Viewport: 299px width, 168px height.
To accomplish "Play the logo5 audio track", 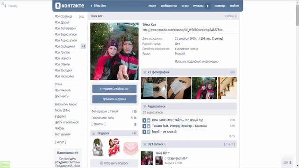I will click(144, 132).
